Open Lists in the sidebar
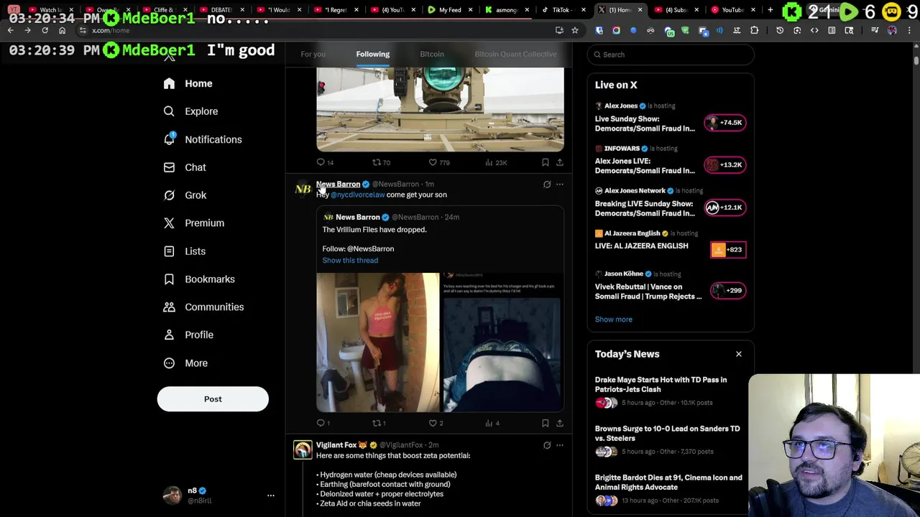Screen dimensions: 920x517 184,251
